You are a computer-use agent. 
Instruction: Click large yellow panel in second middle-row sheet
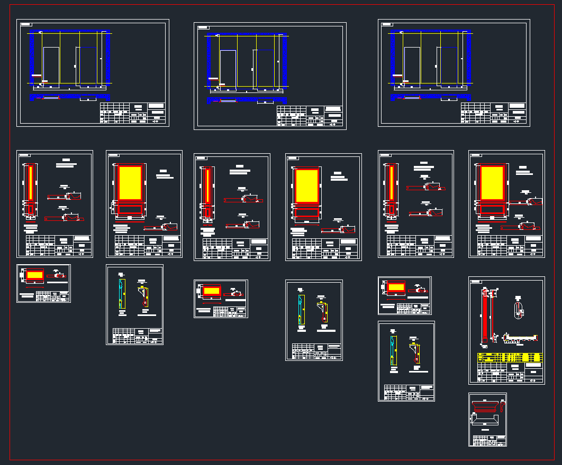[130, 182]
